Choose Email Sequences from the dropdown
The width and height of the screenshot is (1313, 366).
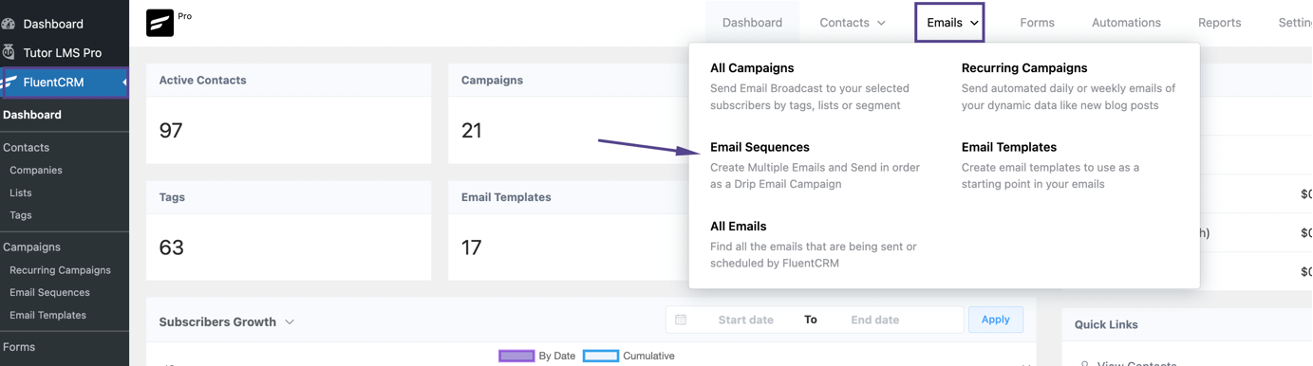click(x=760, y=147)
